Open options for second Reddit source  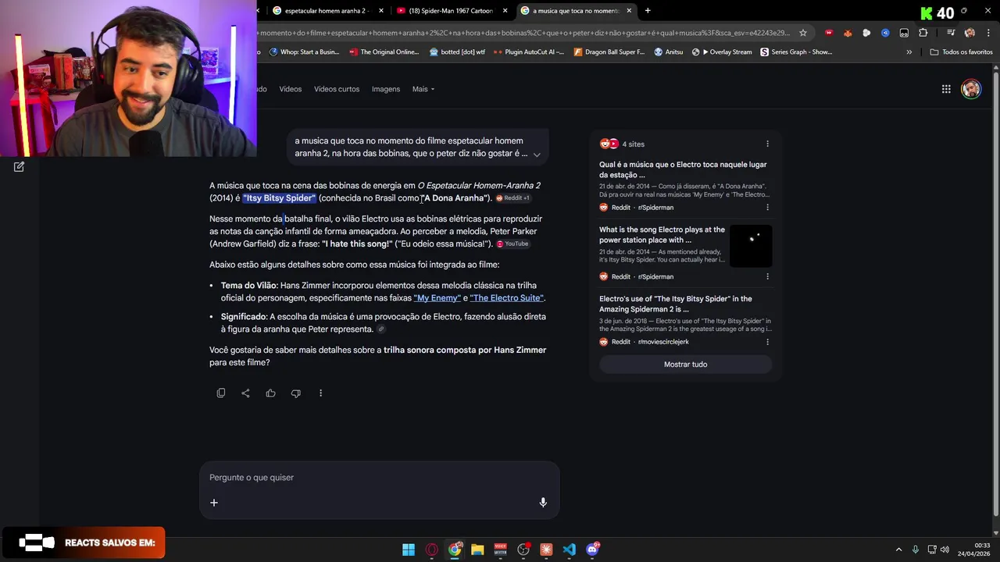[767, 276]
